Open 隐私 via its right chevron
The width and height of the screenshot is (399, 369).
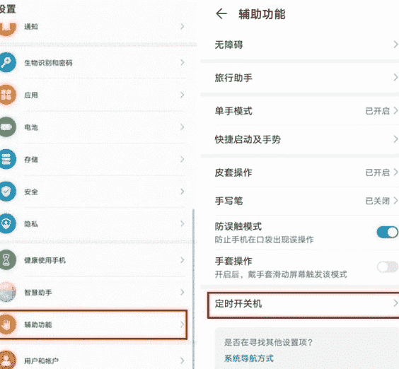click(183, 223)
